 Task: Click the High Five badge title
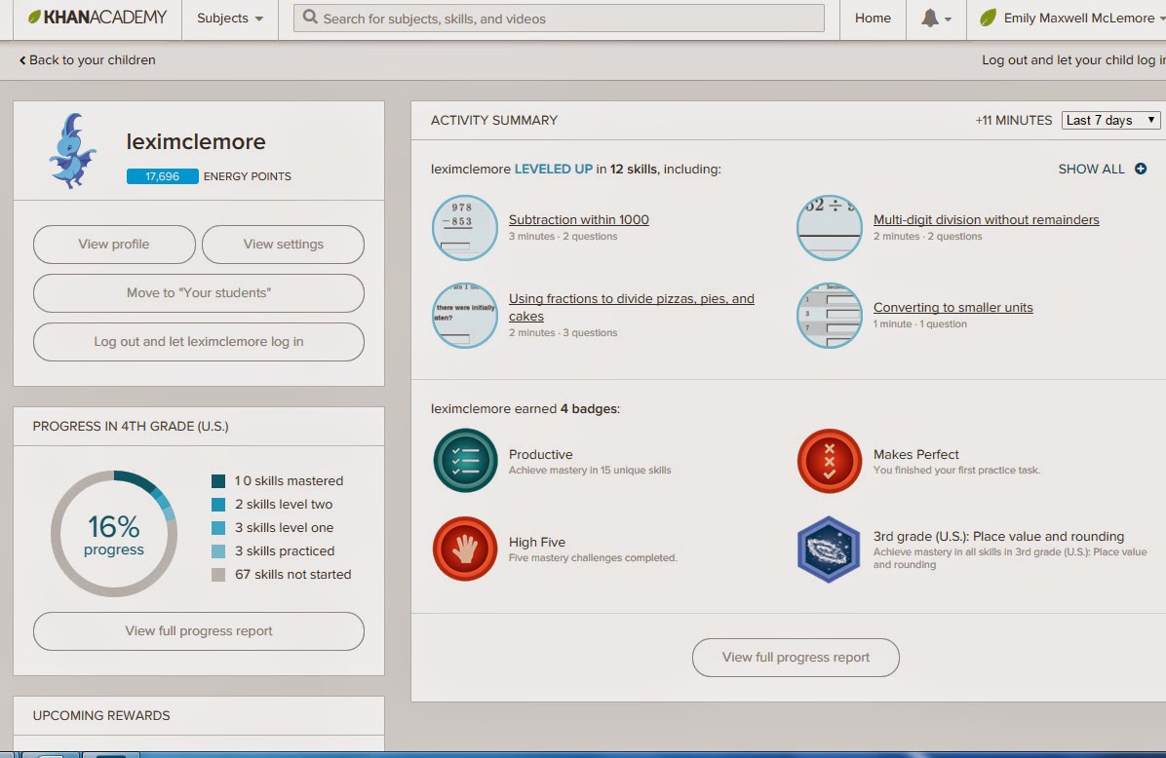tap(537, 542)
